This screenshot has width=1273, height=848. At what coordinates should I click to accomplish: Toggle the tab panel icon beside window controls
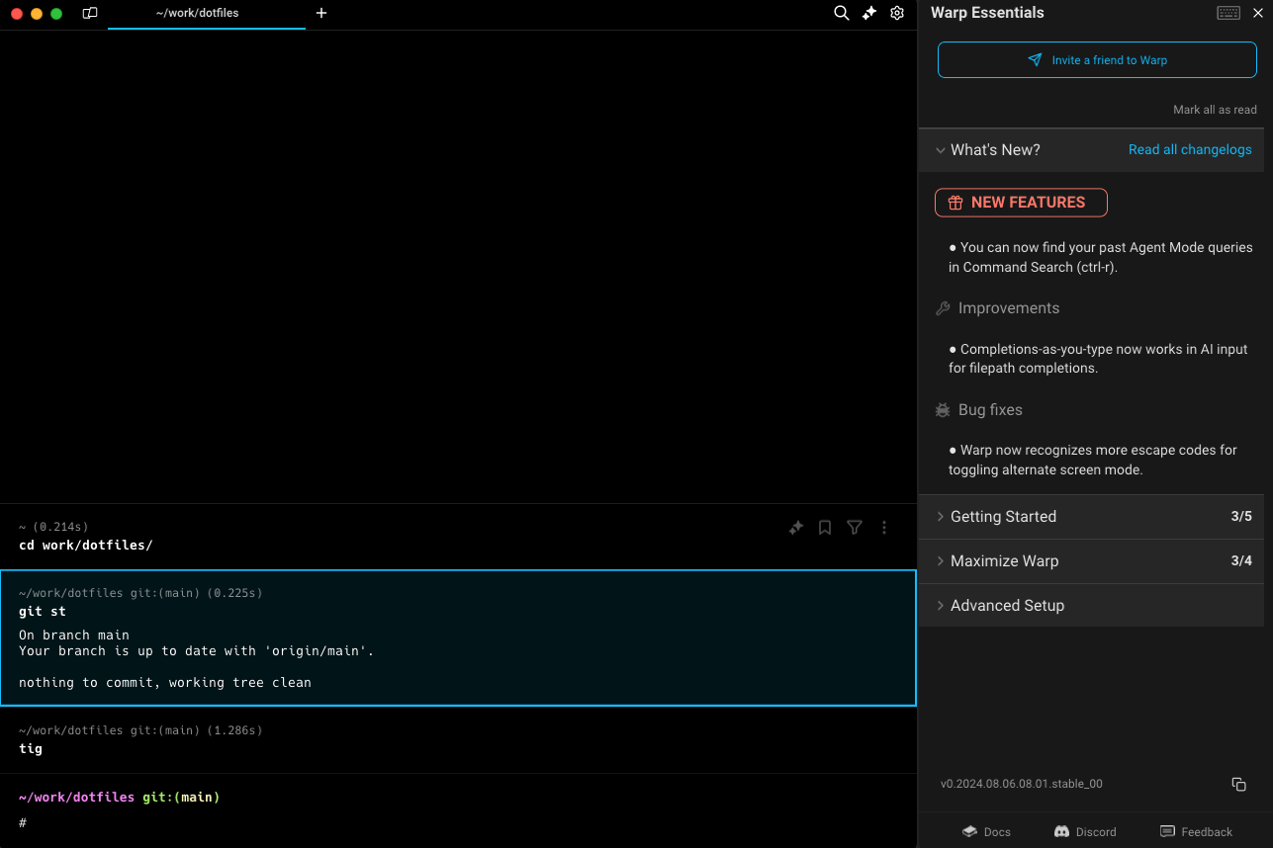90,14
